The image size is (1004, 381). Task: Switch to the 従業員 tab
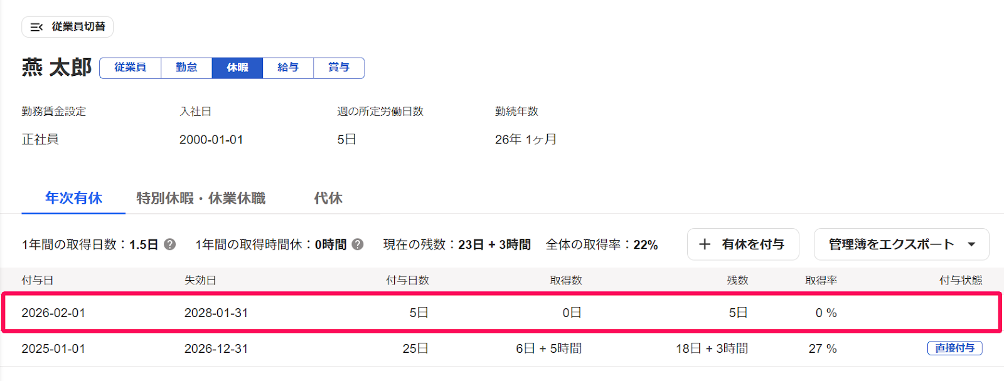pos(130,68)
